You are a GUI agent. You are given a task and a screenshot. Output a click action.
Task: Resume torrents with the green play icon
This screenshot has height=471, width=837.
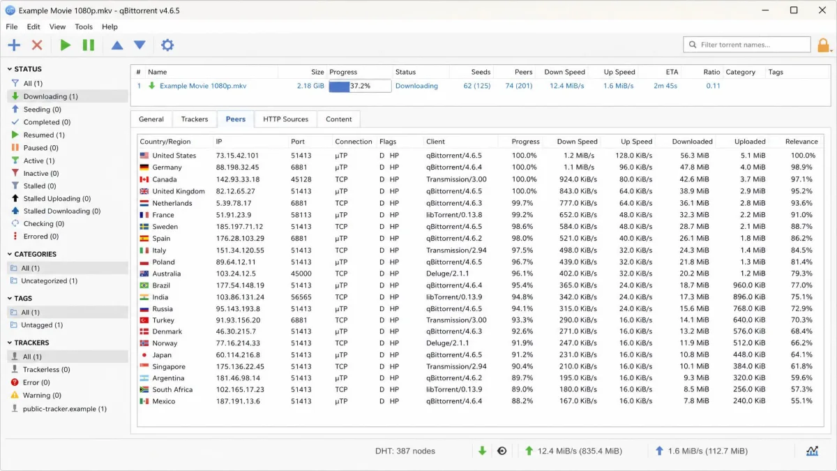pos(65,45)
